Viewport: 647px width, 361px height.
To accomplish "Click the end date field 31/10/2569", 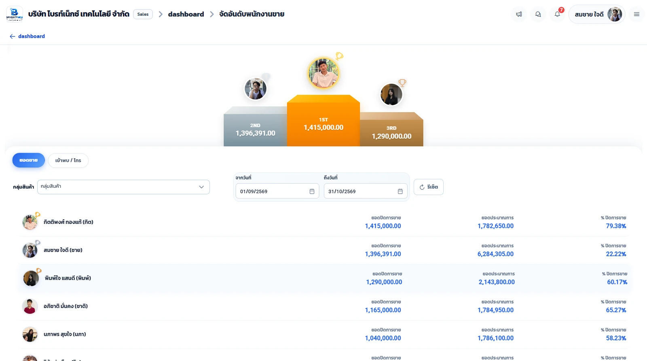I will pos(366,191).
